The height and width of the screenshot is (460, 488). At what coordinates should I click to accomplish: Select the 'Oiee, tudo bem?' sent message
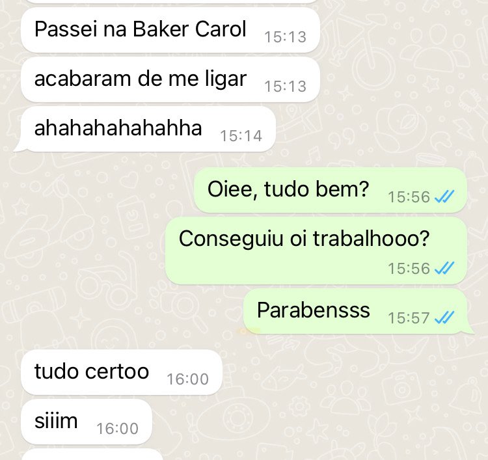[330, 190]
